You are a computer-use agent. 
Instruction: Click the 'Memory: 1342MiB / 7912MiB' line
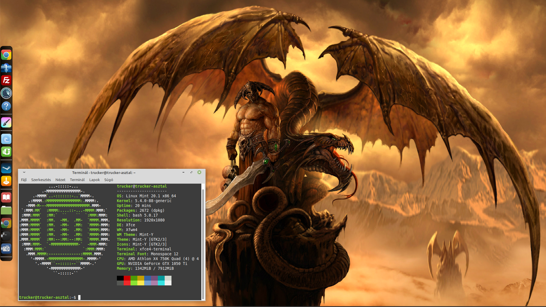click(145, 269)
